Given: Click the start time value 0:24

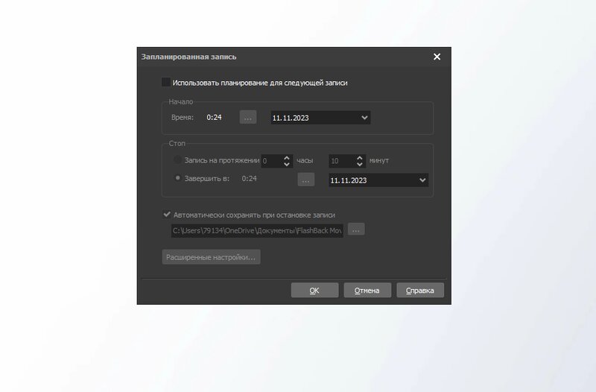Looking at the screenshot, I should point(214,118).
